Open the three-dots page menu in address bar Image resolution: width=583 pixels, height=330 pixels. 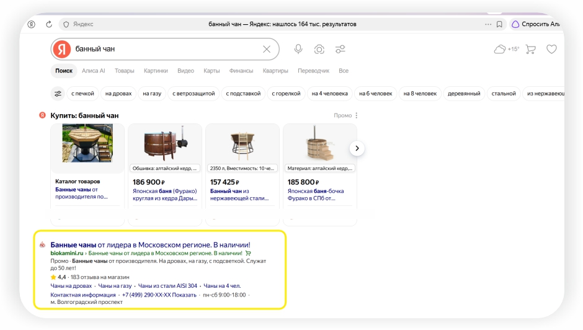[x=488, y=24]
